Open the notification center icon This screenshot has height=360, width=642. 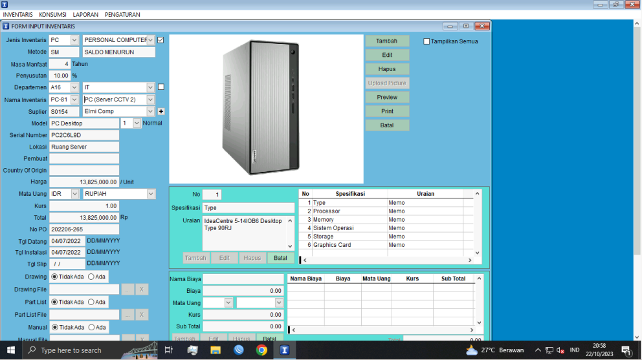(x=626, y=350)
